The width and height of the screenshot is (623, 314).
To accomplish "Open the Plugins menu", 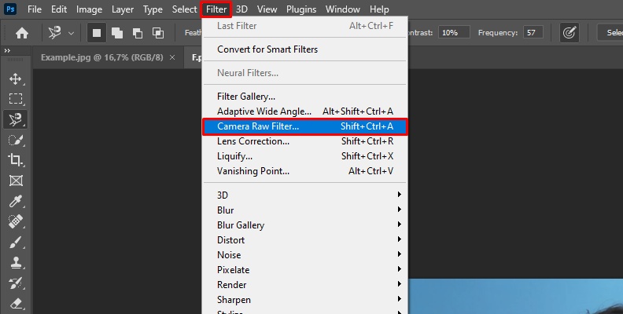I will [x=301, y=9].
